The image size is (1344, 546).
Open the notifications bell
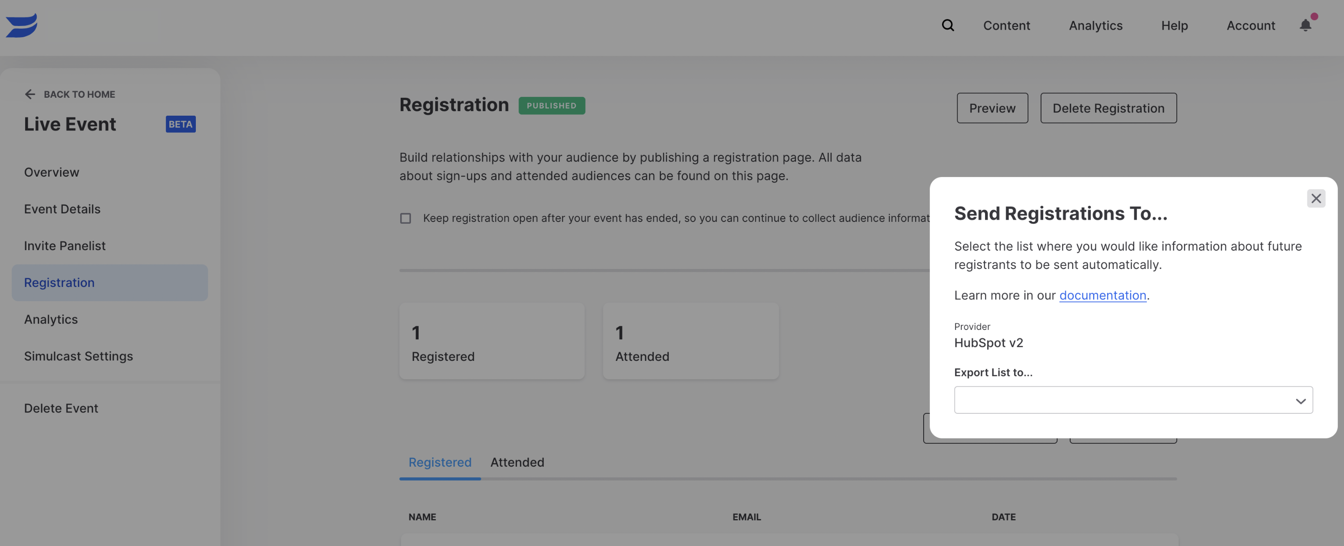point(1305,25)
